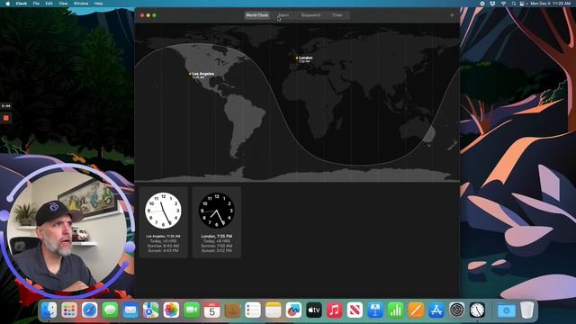Open App Store from the dock
Image resolution: width=576 pixels, height=324 pixels.
(x=436, y=310)
